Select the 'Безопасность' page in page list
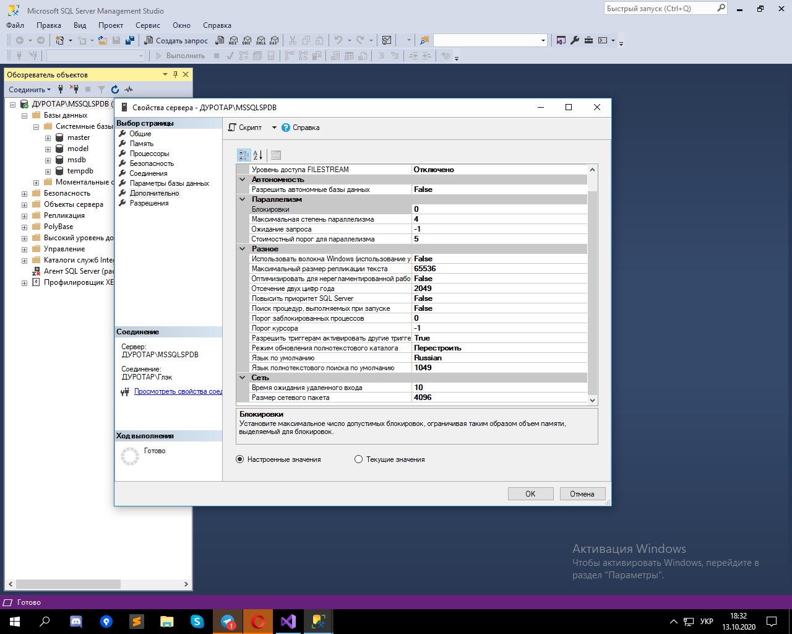The image size is (792, 634). pos(152,163)
